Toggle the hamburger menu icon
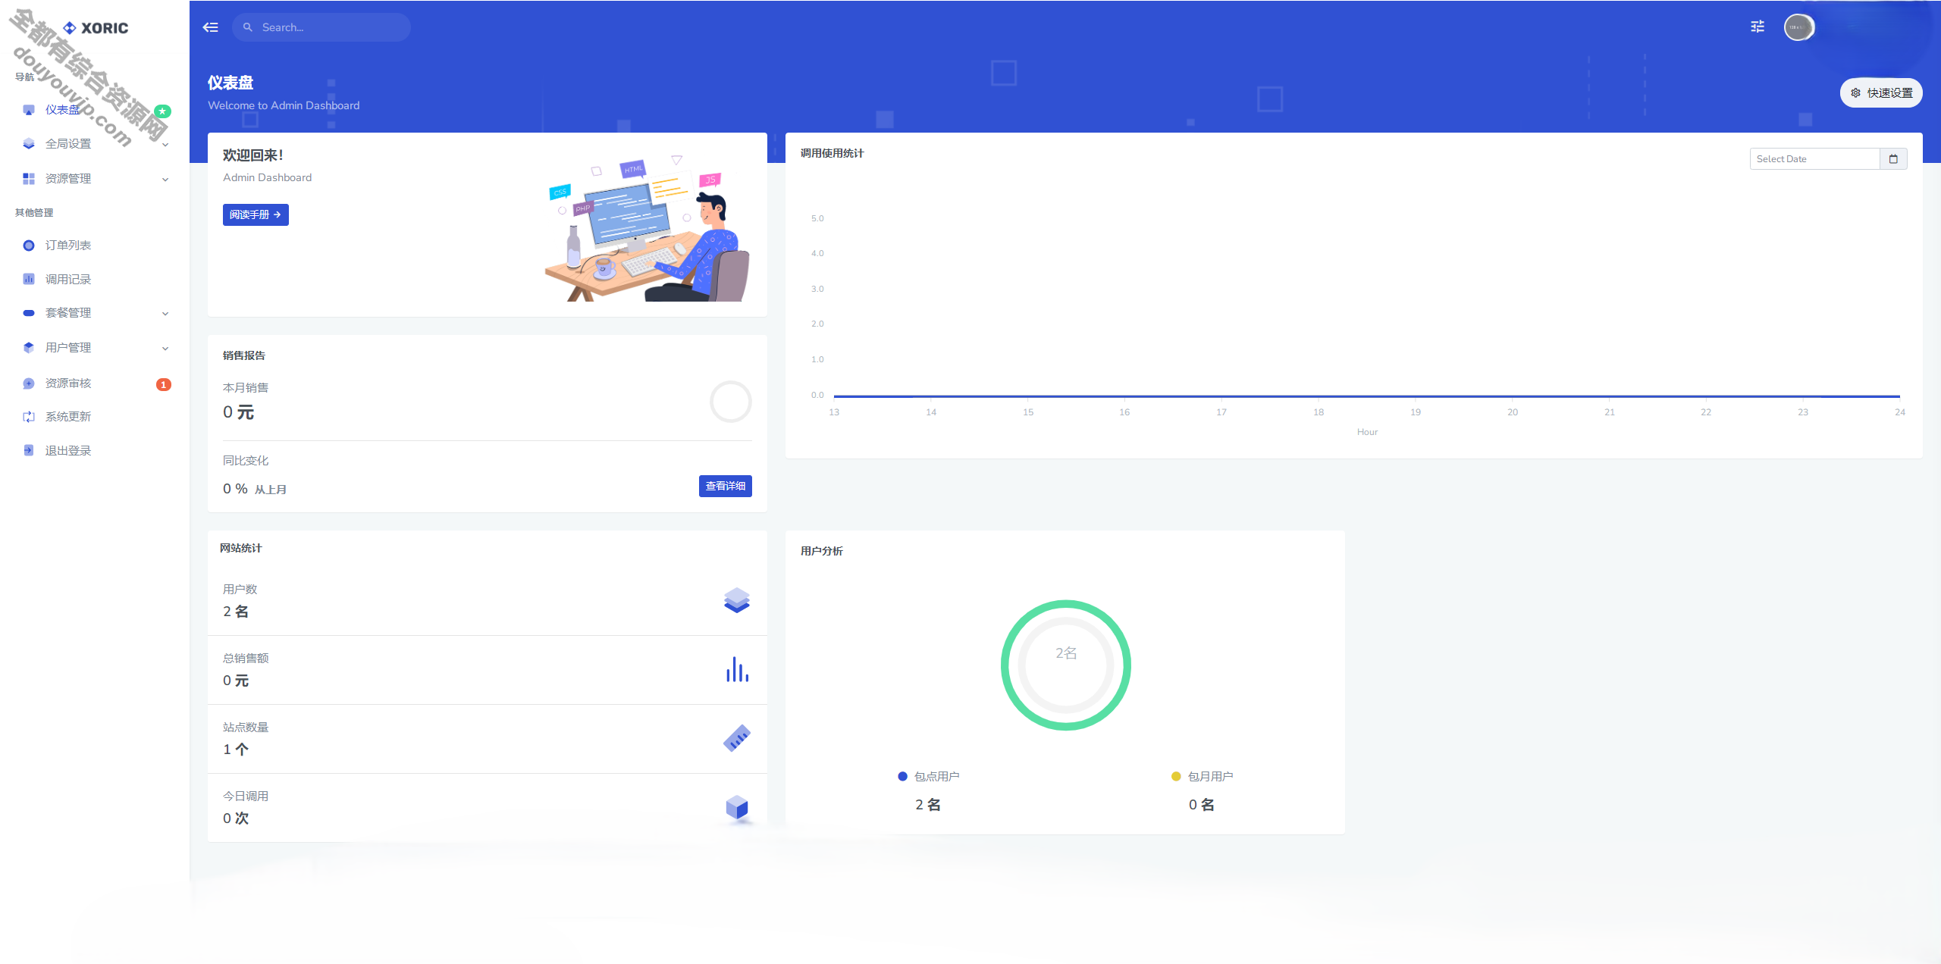The height and width of the screenshot is (964, 1941). [x=212, y=27]
